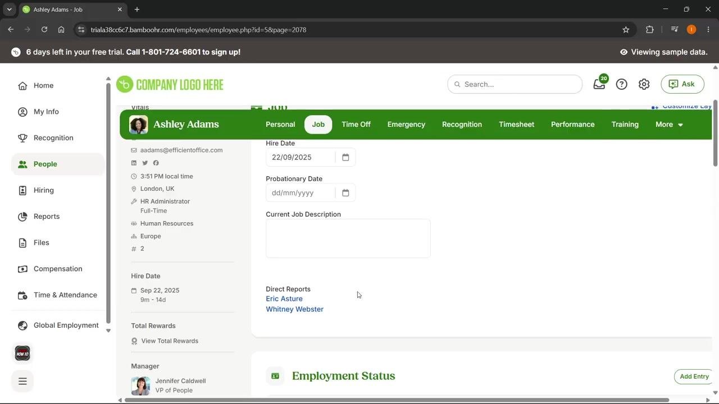Click the email aadams@efficientoffice.com

click(181, 150)
